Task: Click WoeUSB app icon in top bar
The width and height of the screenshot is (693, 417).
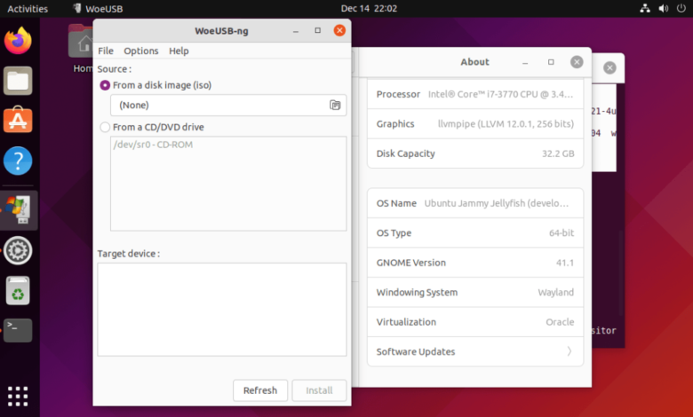Action: click(x=77, y=8)
